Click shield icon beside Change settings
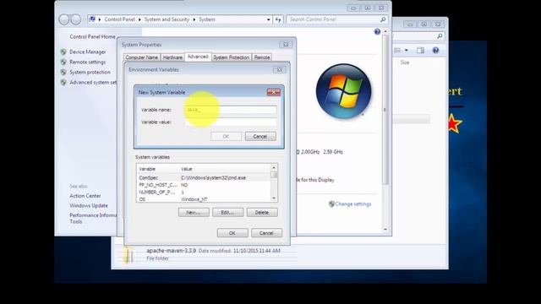541x304 pixels. coord(331,204)
